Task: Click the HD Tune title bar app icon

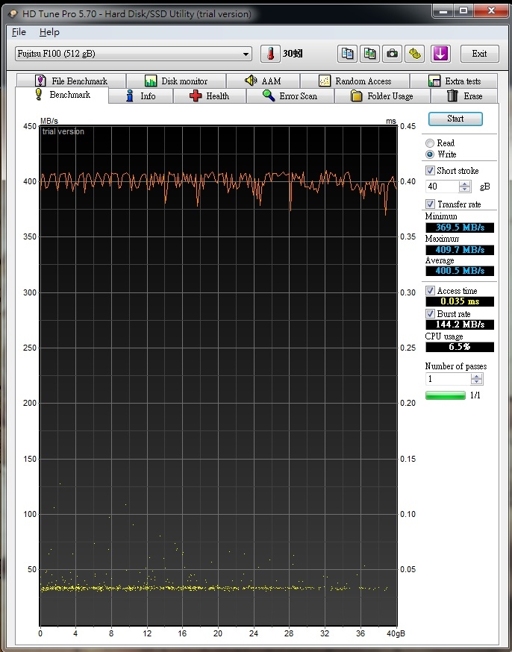Action: 13,13
